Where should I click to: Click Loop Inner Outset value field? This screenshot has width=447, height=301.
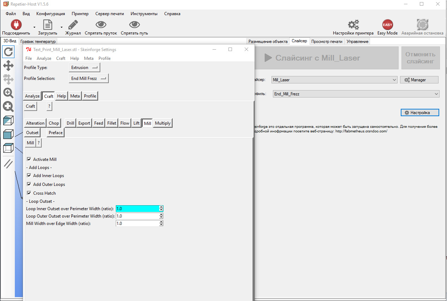pos(137,209)
